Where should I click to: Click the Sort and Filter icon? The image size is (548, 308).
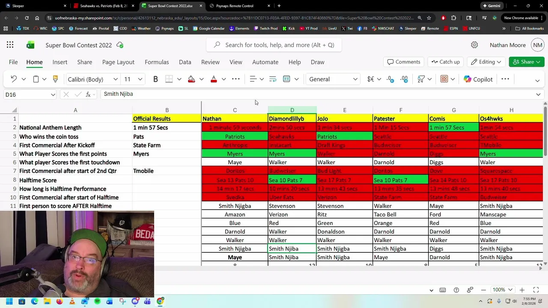coord(421,79)
